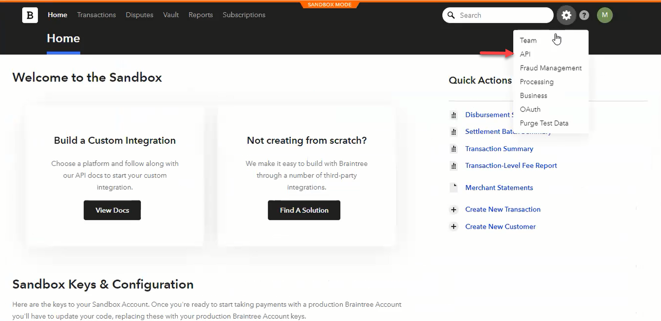
Task: Open the user avatar M menu
Action: pos(605,15)
